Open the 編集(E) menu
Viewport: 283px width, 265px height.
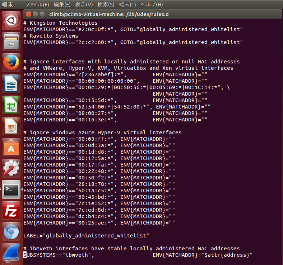62,5
